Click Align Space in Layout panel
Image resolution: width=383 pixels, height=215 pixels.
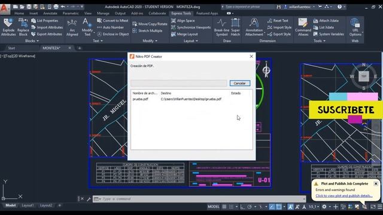183,21
